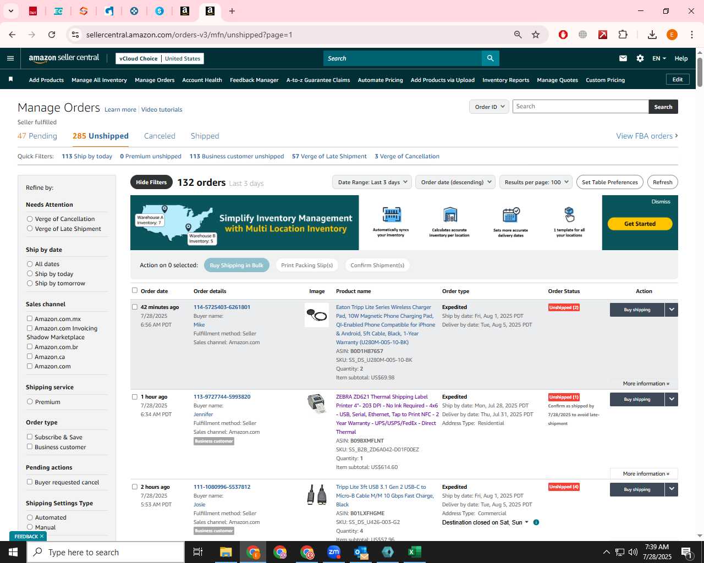The image size is (704, 563).
Task: Expand Buy shipping arrow for order 114-5725403-6261801
Action: pyautogui.click(x=672, y=310)
